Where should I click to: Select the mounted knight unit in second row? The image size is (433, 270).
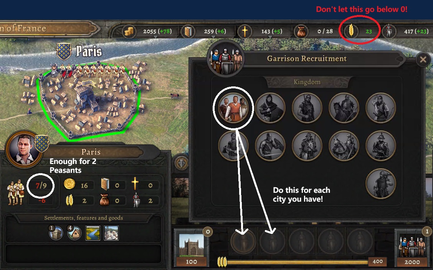[344, 146]
